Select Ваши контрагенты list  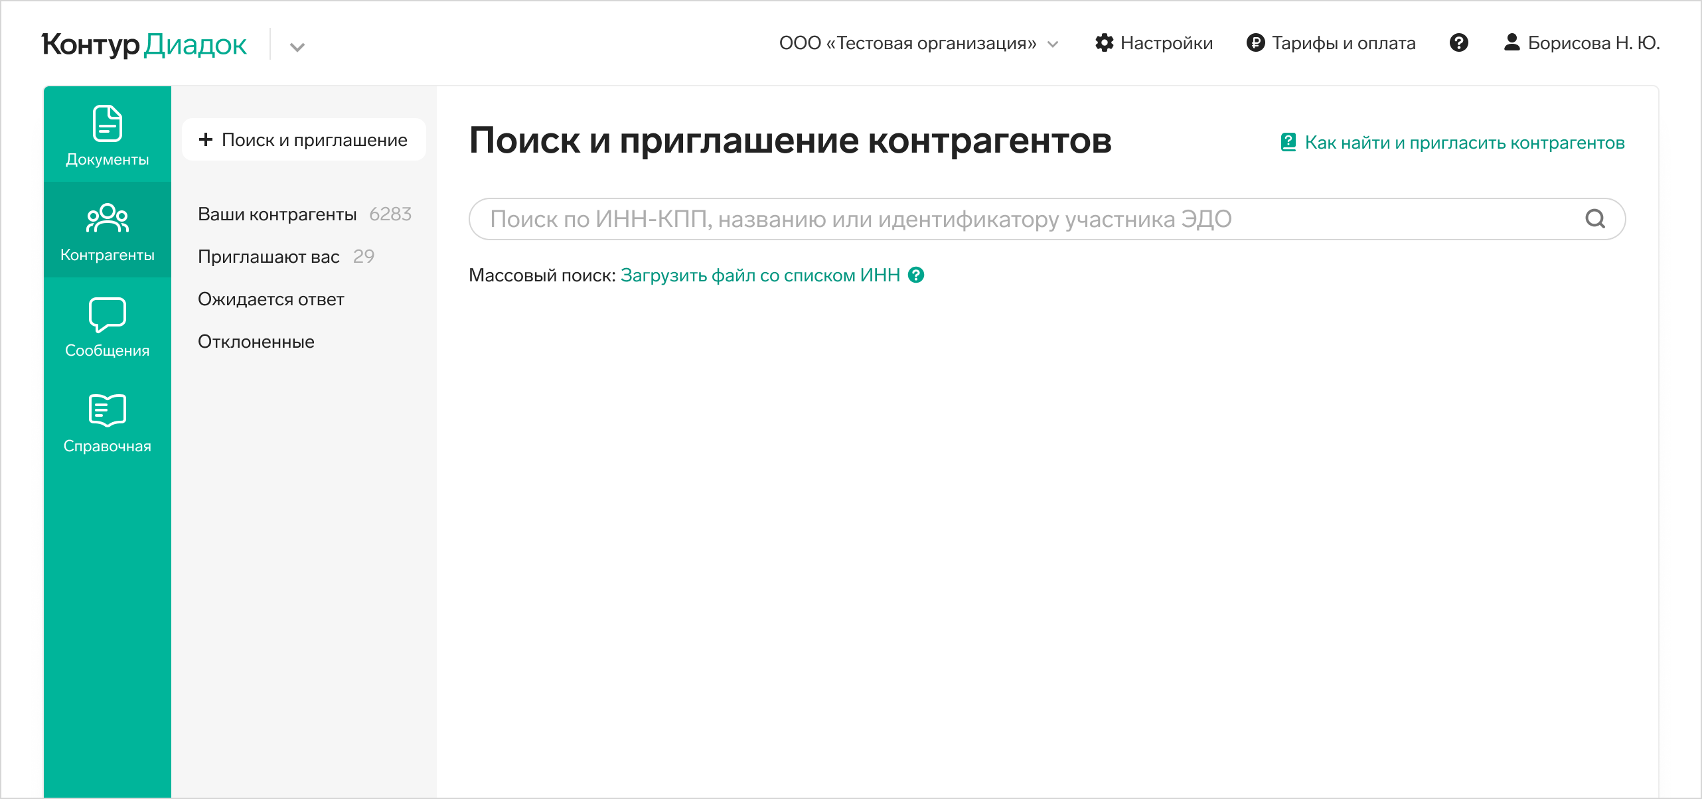pos(277,214)
